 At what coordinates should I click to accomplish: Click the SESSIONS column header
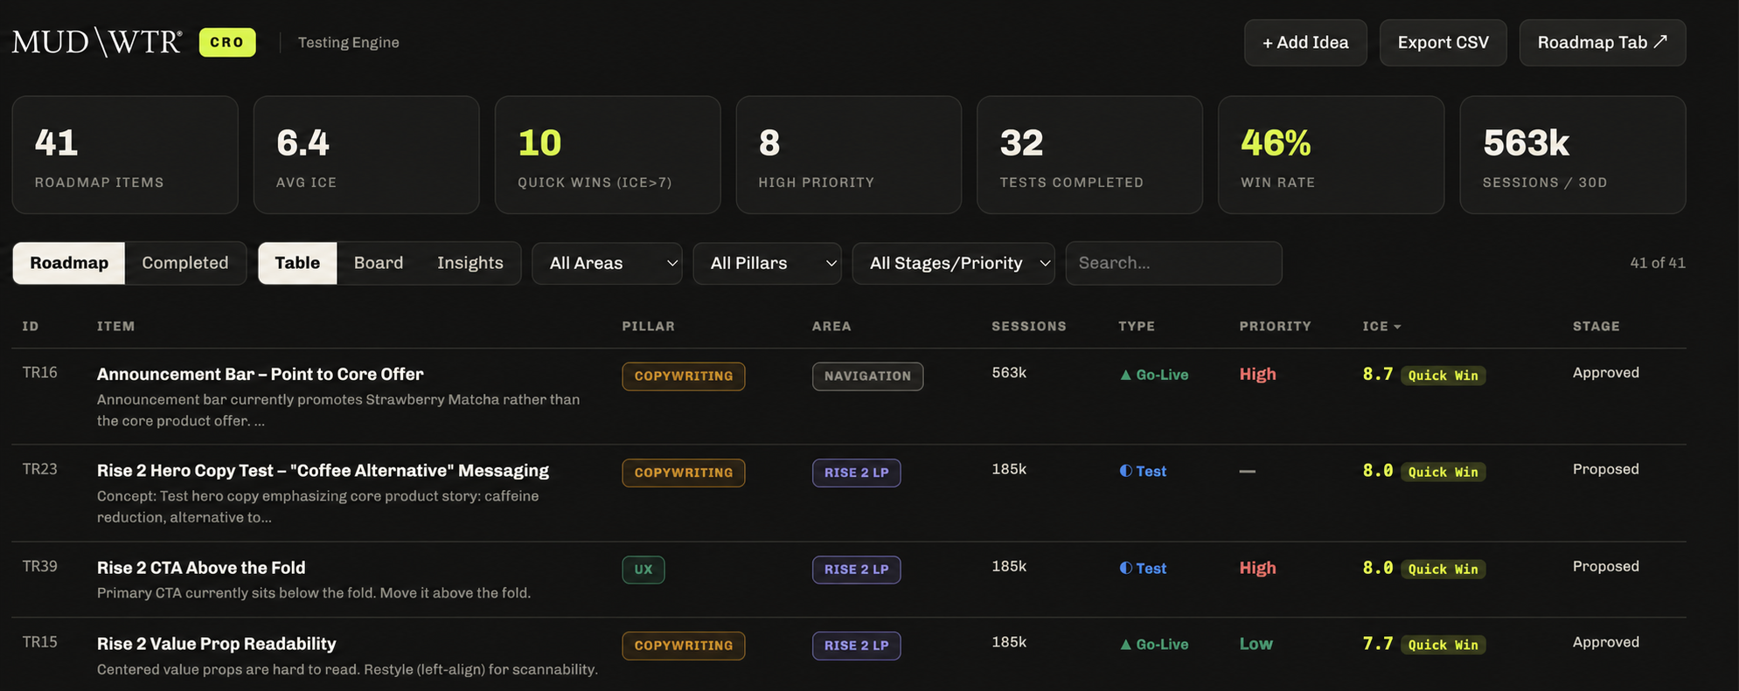(1029, 326)
